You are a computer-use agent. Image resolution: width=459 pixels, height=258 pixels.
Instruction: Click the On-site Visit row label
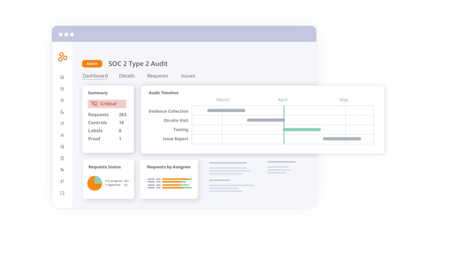click(176, 120)
